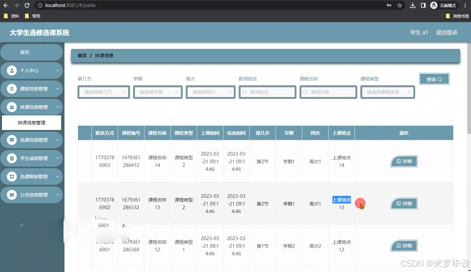This screenshot has height=272, width=471.
Task: Click the highlighted 上课地点 13 cell
Action: pyautogui.click(x=341, y=204)
